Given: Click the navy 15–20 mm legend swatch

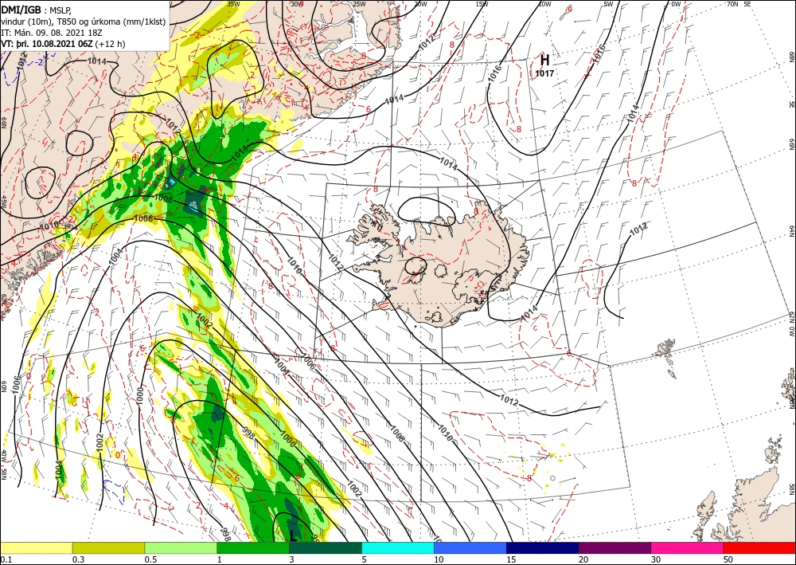Looking at the screenshot, I should point(543,547).
